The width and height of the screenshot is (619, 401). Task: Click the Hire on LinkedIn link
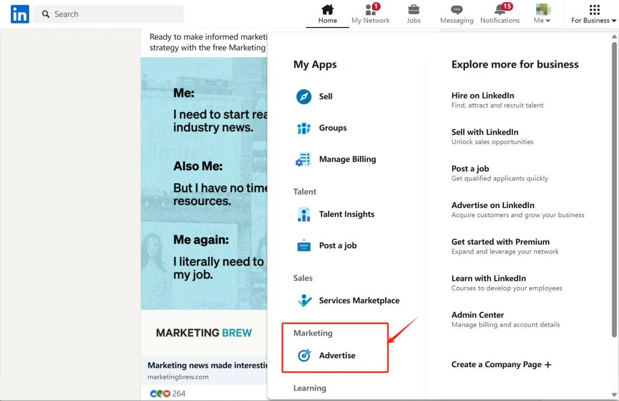[x=483, y=96]
